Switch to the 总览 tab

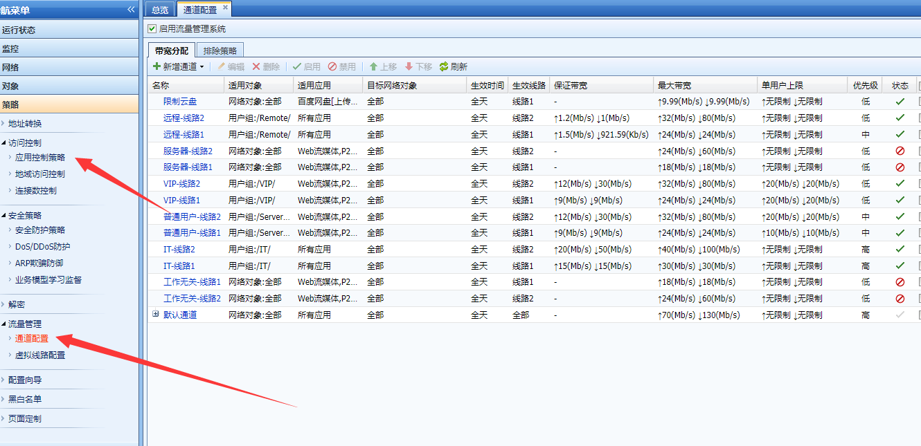[x=159, y=10]
